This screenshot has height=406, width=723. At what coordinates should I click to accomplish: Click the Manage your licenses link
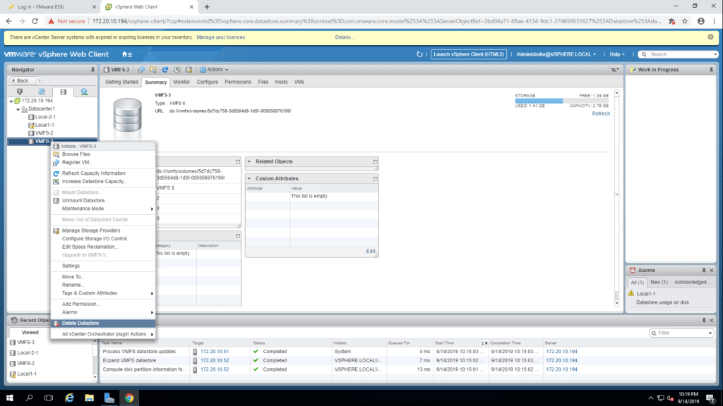tap(220, 37)
